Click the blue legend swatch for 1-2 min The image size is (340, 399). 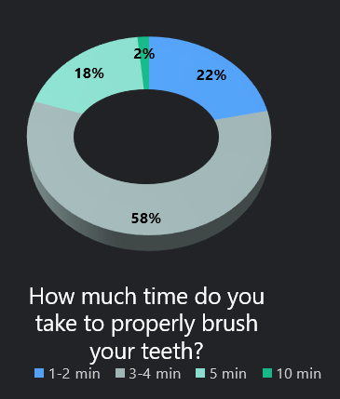point(39,373)
